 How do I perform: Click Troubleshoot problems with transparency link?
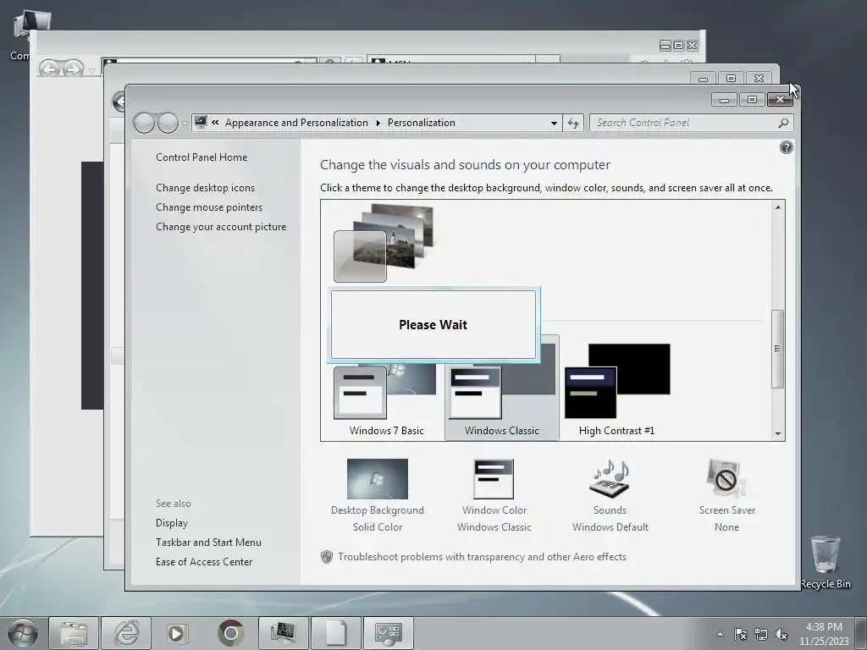coord(482,557)
